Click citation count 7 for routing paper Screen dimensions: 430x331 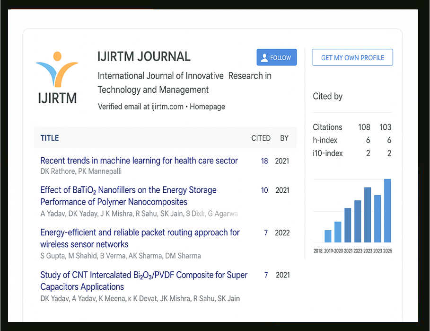266,233
